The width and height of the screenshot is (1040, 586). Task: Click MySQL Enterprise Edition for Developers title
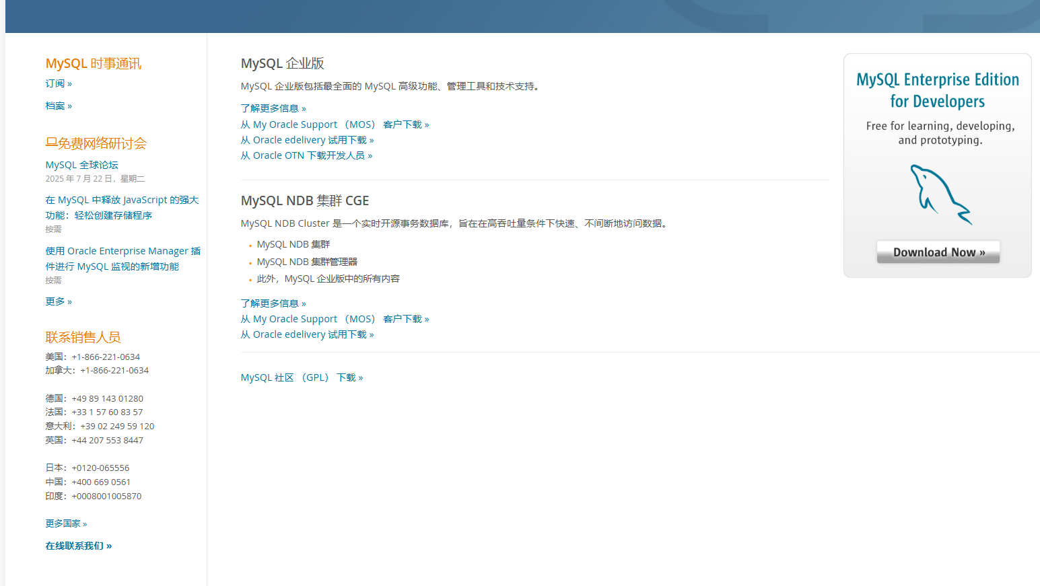coord(938,90)
